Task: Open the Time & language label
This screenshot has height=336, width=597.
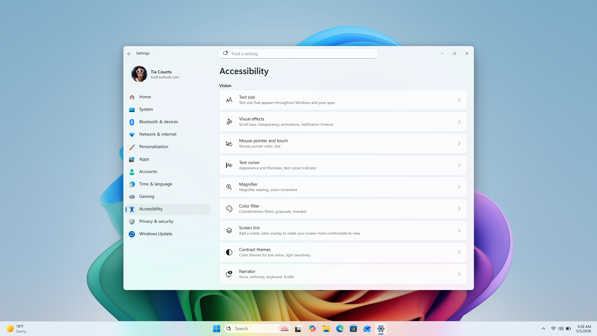Action: (155, 184)
